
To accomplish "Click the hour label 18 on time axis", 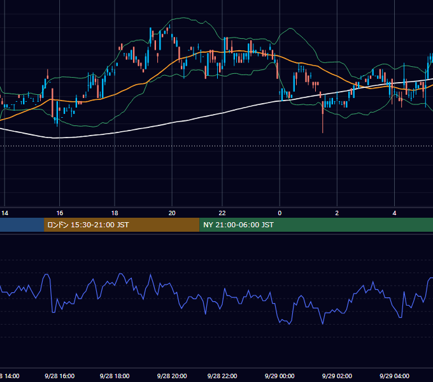I will (x=115, y=213).
